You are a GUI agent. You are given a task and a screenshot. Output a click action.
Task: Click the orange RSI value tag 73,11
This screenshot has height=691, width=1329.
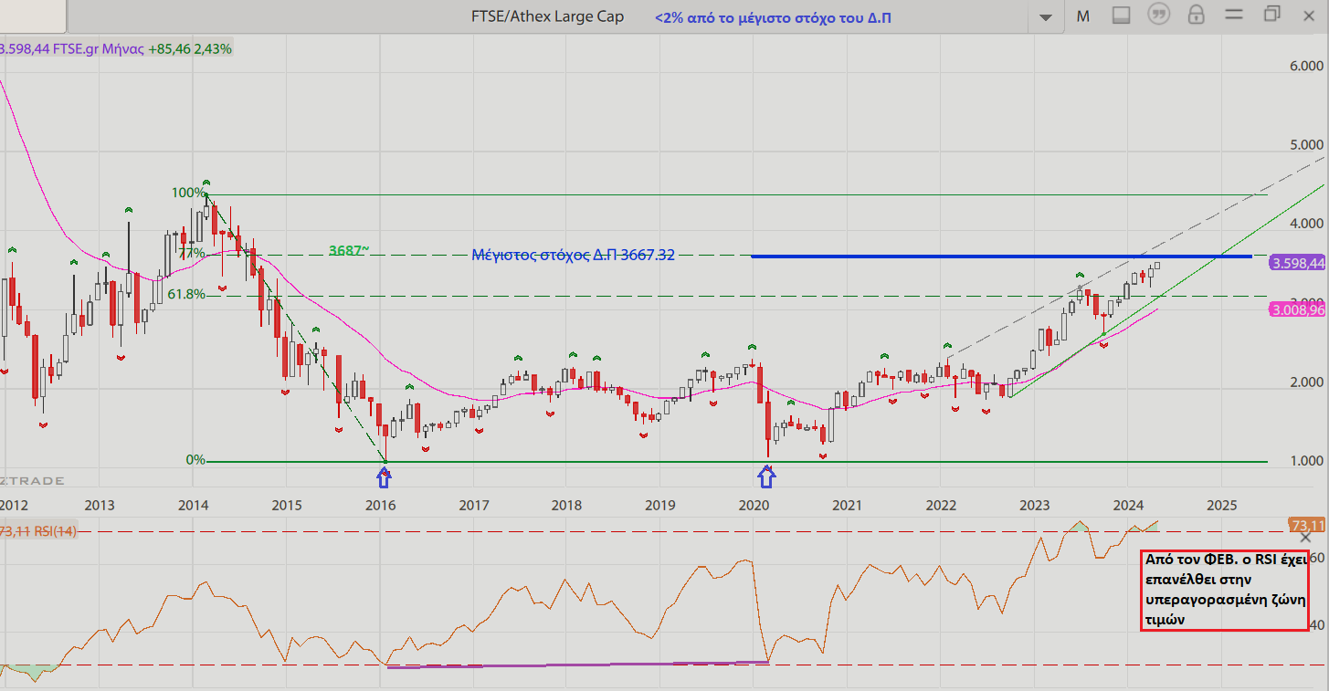tap(1308, 526)
